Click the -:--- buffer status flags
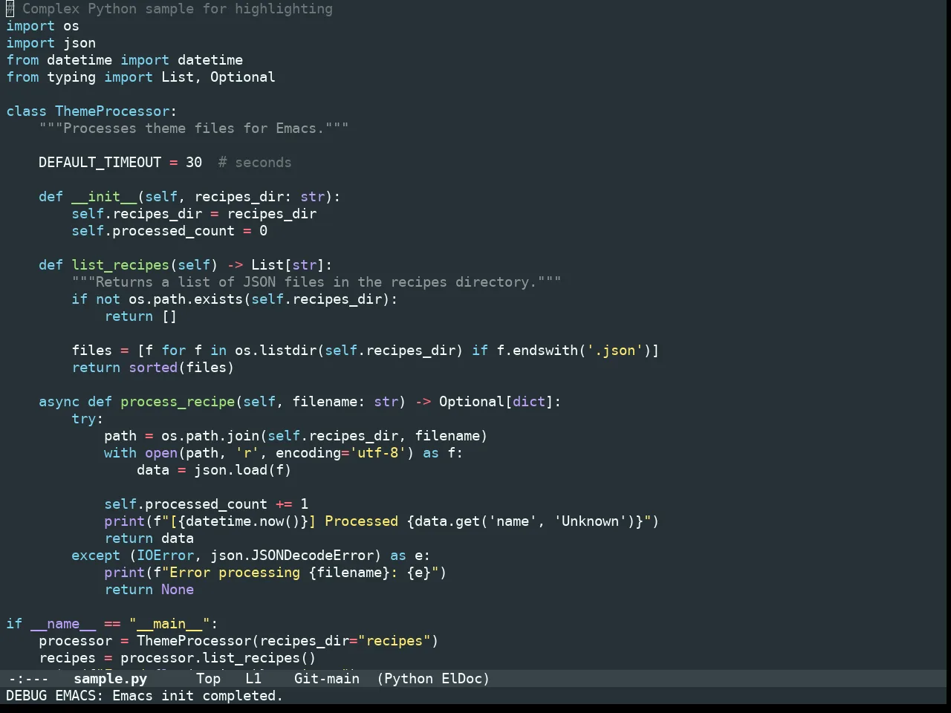The image size is (951, 713). coord(28,679)
